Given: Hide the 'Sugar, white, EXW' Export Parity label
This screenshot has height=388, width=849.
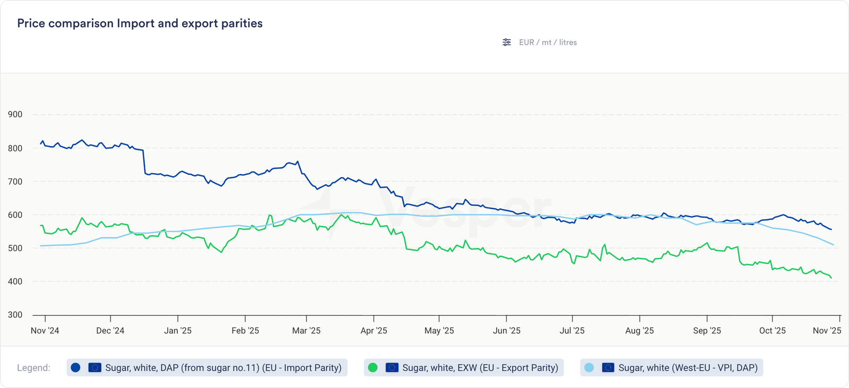Looking at the screenshot, I should pos(480,367).
